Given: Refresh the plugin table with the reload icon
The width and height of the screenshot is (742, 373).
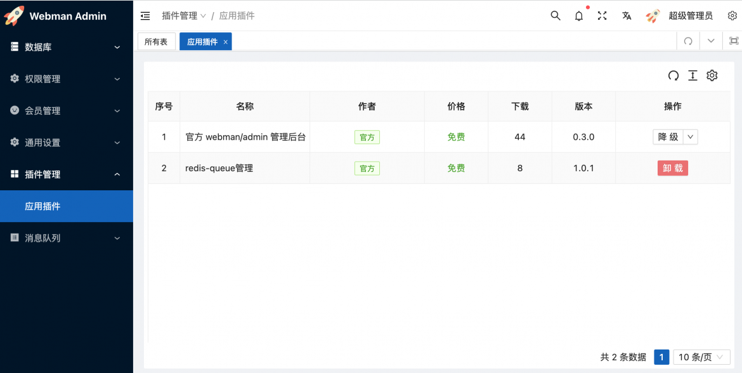Looking at the screenshot, I should click(674, 75).
